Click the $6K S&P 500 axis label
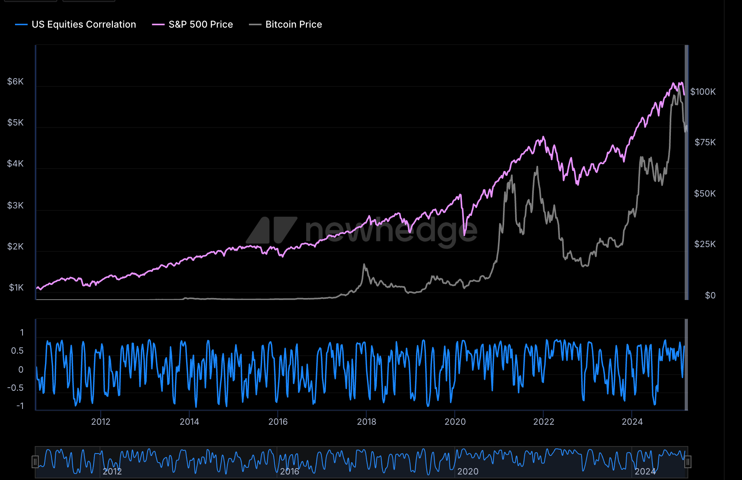 click(15, 81)
